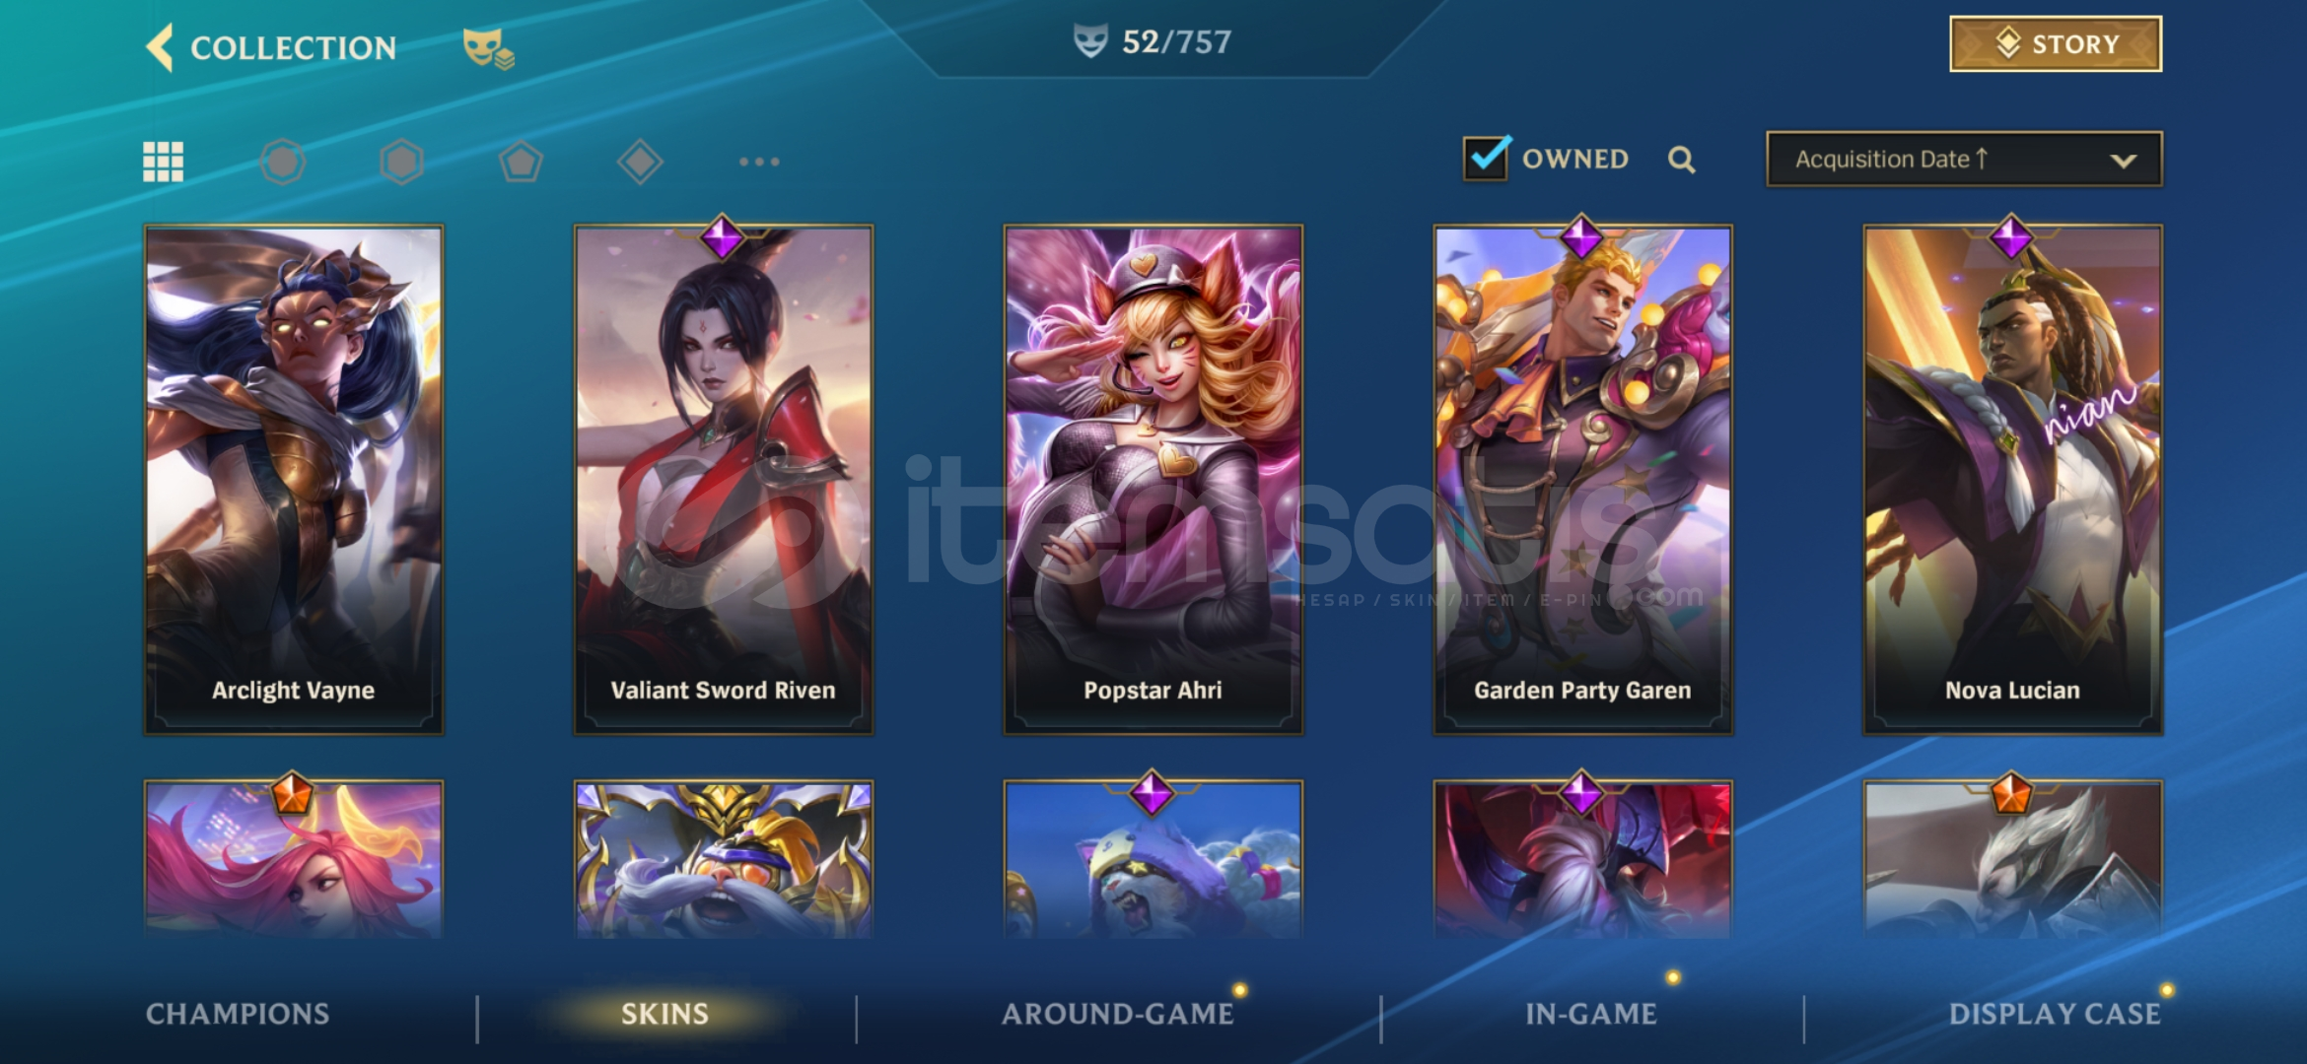Image resolution: width=2307 pixels, height=1064 pixels.
Task: Open the Acquisition Date sort dropdown
Action: tap(1964, 159)
